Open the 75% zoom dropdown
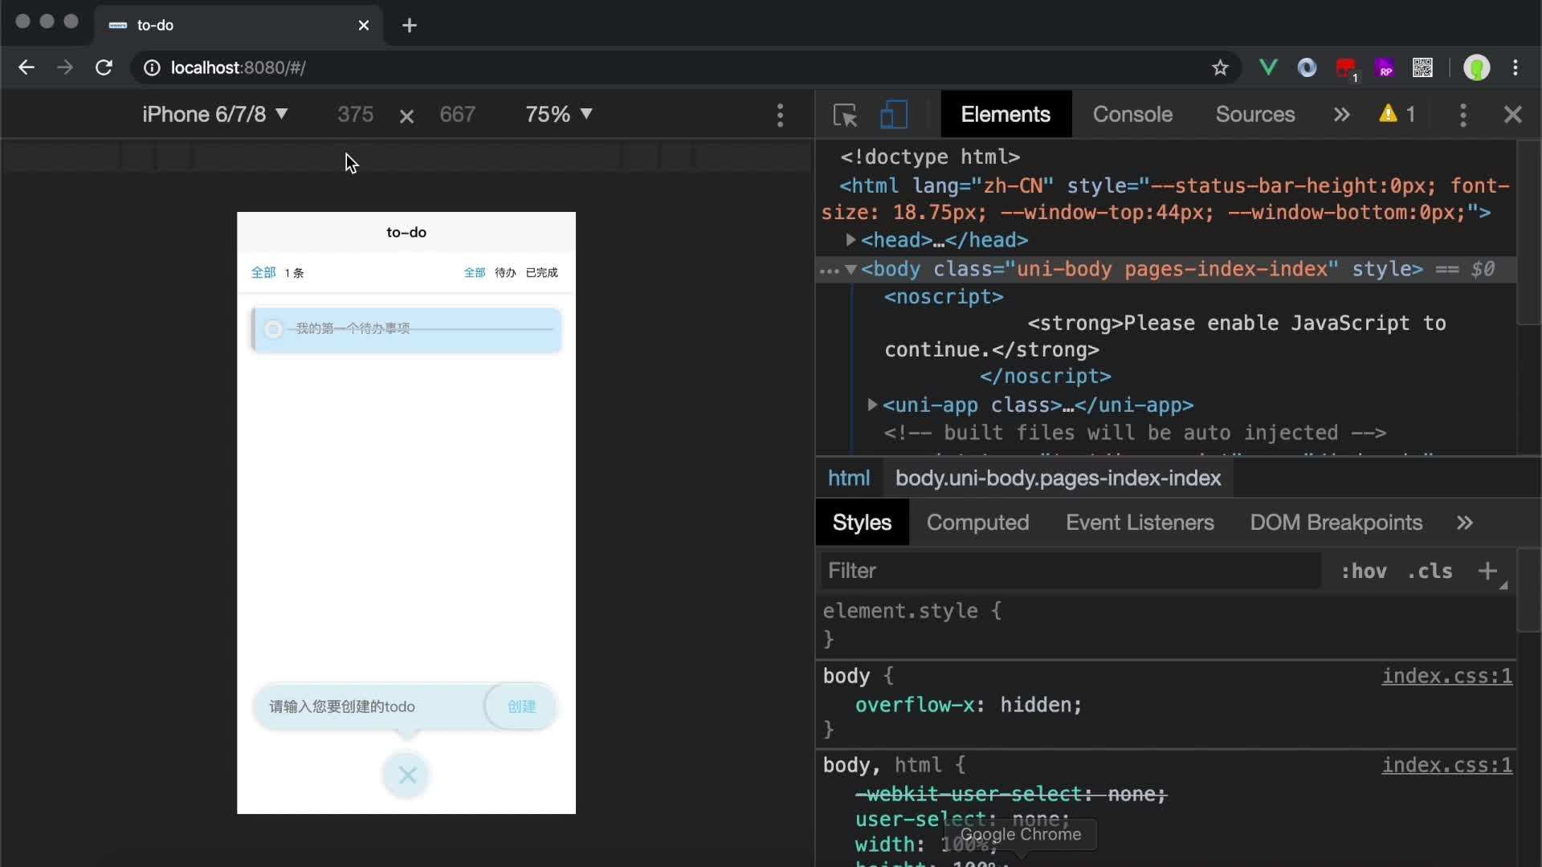This screenshot has width=1542, height=867. click(x=559, y=114)
